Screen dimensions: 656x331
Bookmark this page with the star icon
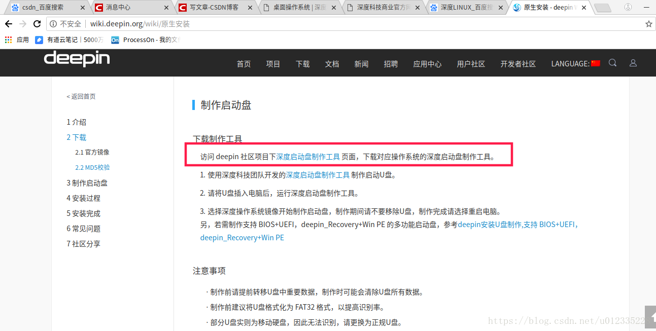(648, 24)
